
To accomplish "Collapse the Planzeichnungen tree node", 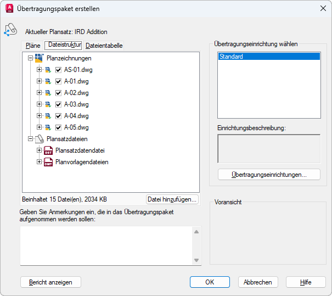I will 31,58.
